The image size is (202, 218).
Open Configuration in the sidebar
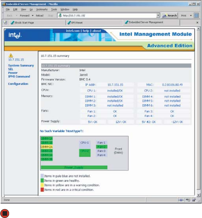pyautogui.click(x=18, y=84)
